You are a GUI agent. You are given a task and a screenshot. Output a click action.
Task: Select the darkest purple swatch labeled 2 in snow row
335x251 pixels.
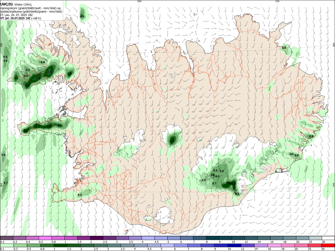click(x=97, y=238)
